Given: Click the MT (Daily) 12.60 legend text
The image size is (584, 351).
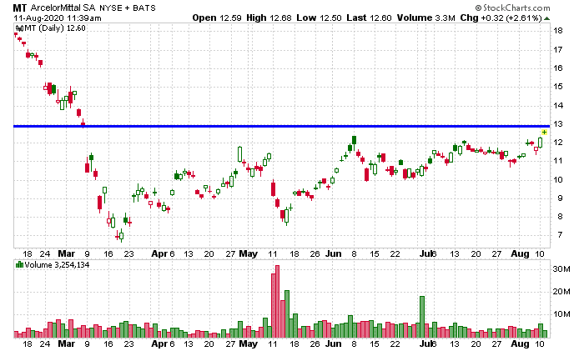Looking at the screenshot, I should tap(55, 28).
